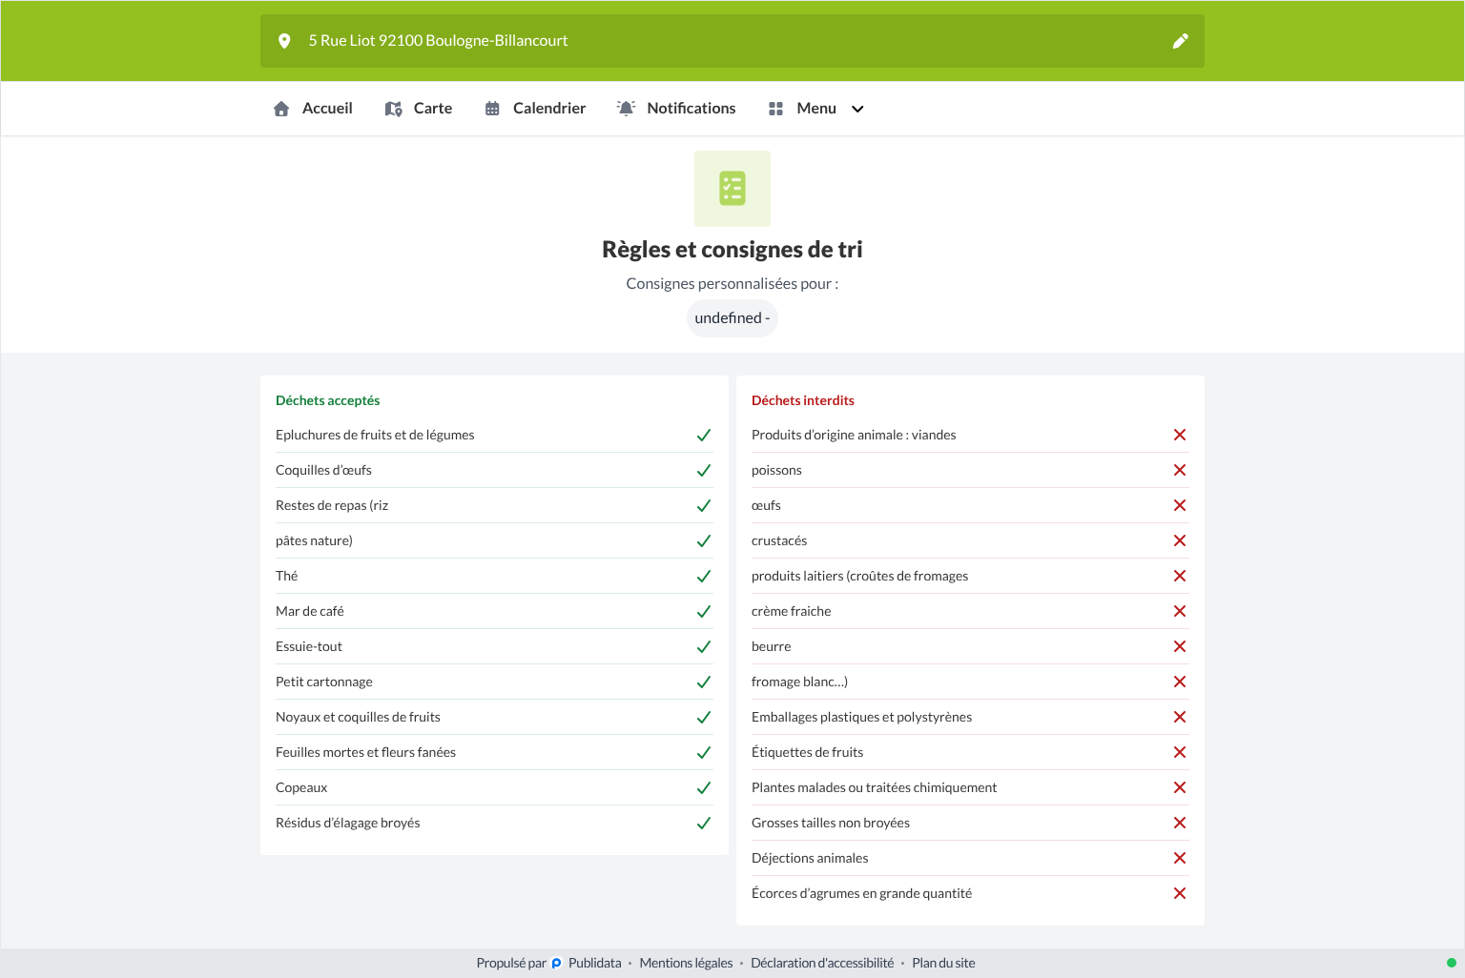The height and width of the screenshot is (978, 1465).
Task: Click red cross next to Produits d'origine animale
Action: tap(1180, 435)
